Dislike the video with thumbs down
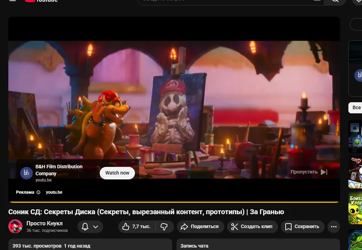The height and width of the screenshot is (250, 362). click(164, 227)
